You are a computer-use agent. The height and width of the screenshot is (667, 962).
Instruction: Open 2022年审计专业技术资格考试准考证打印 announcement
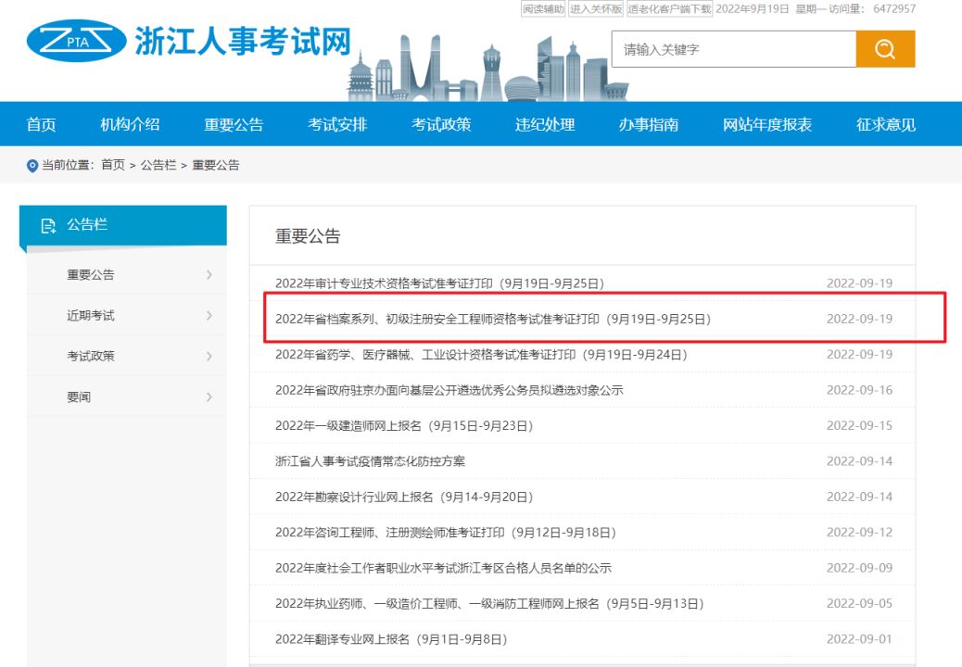click(x=439, y=283)
